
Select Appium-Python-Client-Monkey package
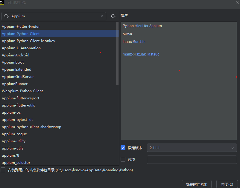click(x=59, y=41)
